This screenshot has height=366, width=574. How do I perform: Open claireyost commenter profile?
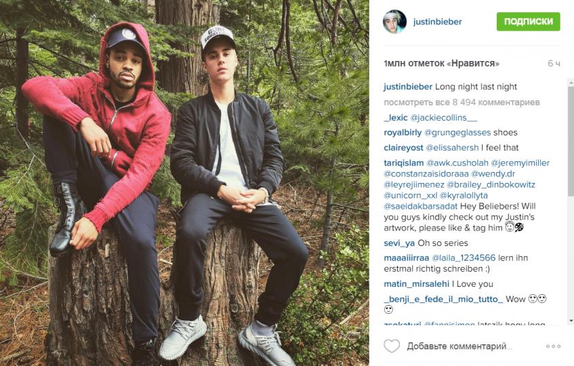coord(403,148)
